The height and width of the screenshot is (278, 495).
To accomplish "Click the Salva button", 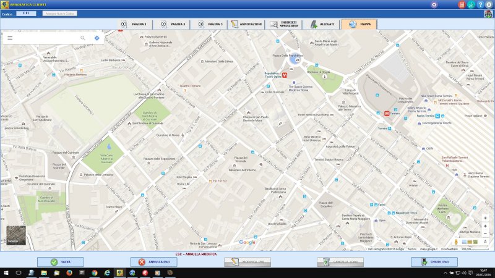I will coord(61,262).
